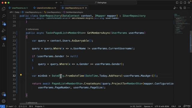
Task: Toggle the bottom panel layout icon
Action: (x=181, y=3)
